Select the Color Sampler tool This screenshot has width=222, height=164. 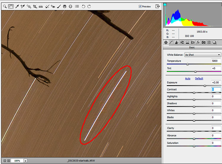[23, 7]
